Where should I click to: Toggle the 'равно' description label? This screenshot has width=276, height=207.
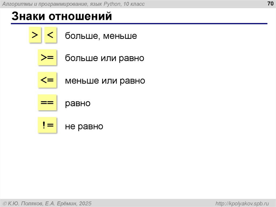click(78, 103)
